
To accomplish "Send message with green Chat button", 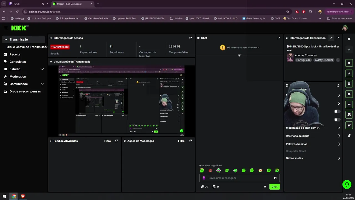I will click(x=274, y=187).
